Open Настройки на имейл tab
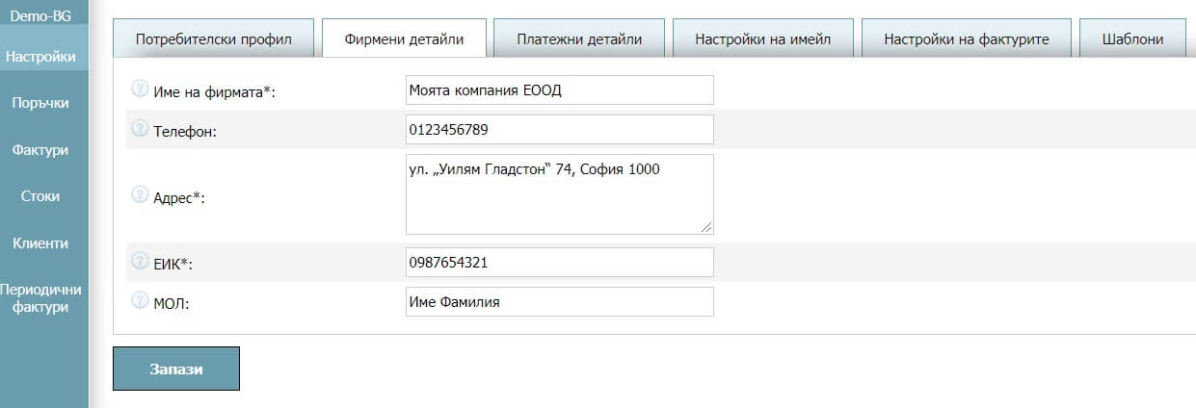1196x408 pixels. [x=763, y=38]
